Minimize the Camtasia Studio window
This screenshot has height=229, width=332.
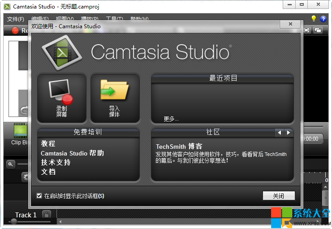click(289, 4)
